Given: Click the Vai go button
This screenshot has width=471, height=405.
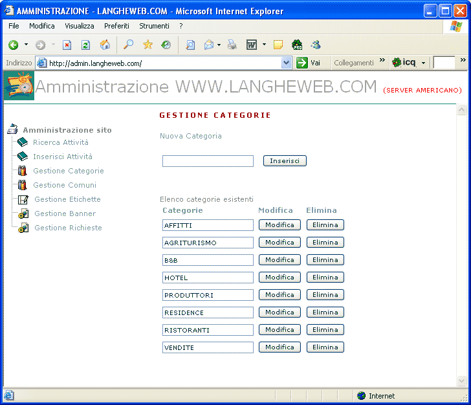Looking at the screenshot, I should (x=308, y=63).
